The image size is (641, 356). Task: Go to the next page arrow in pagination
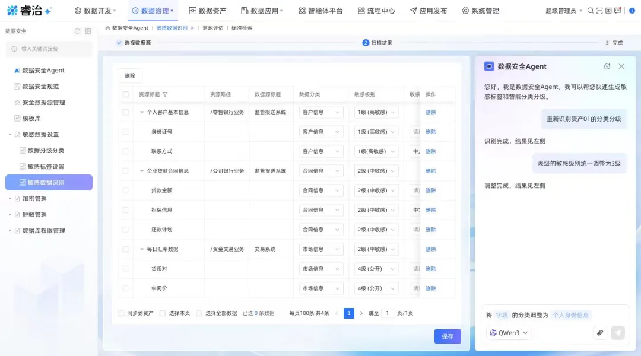click(x=361, y=313)
